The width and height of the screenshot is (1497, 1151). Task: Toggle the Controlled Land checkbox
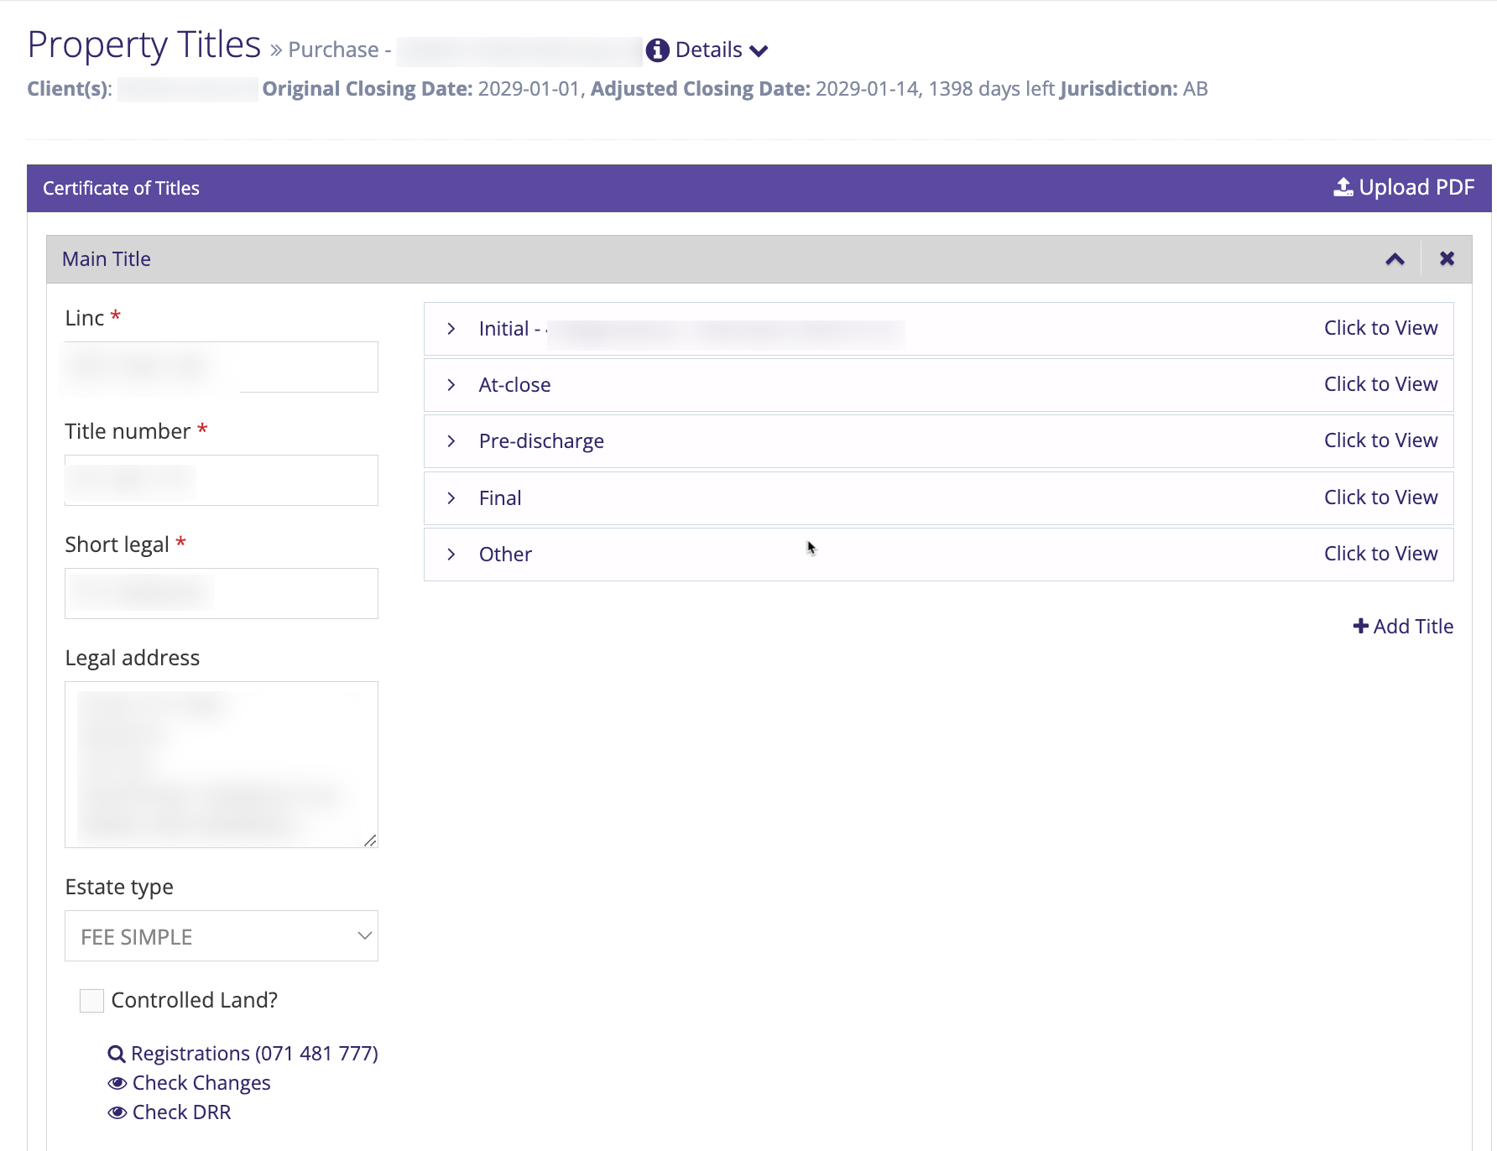click(x=91, y=1000)
